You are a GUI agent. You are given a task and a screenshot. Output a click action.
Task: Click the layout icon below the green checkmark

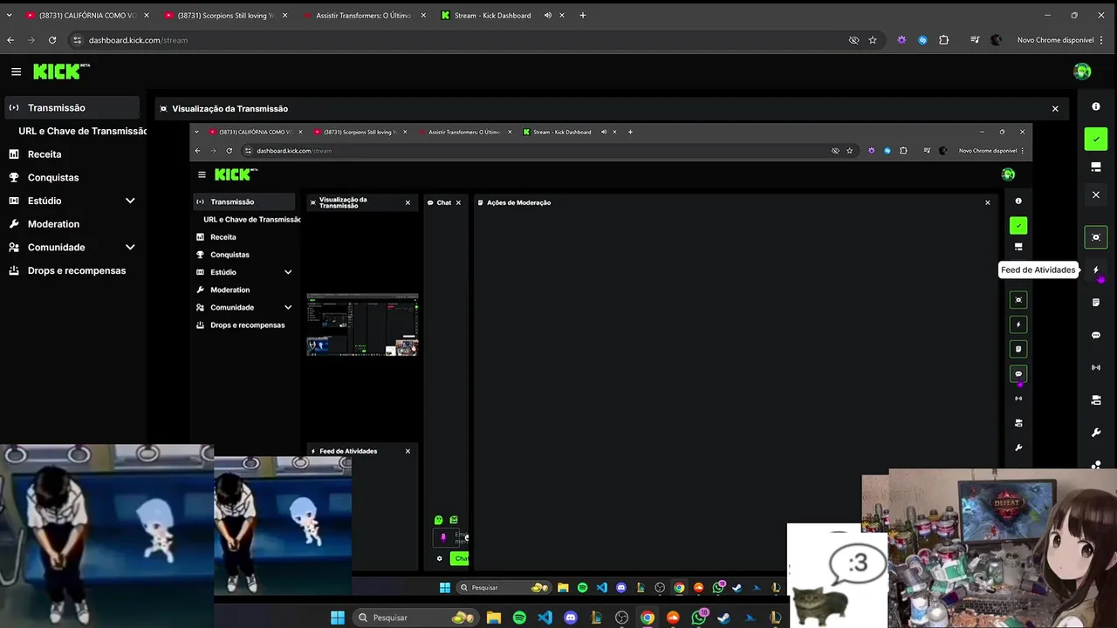(x=1096, y=167)
